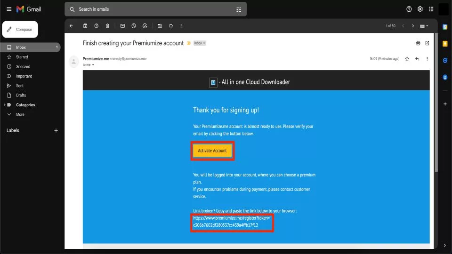Viewport: 452px width, 254px height.
Task: Go back to the inbox list
Action: [x=71, y=26]
